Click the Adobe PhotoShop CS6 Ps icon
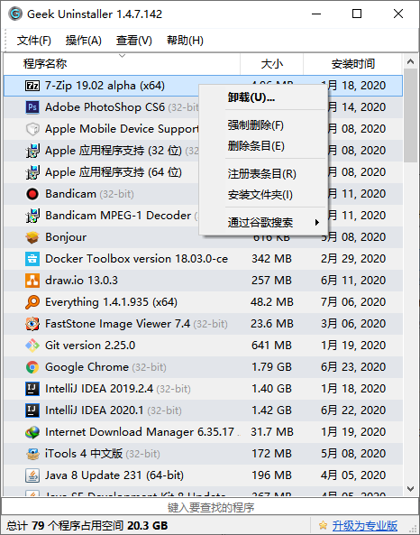 (32, 107)
